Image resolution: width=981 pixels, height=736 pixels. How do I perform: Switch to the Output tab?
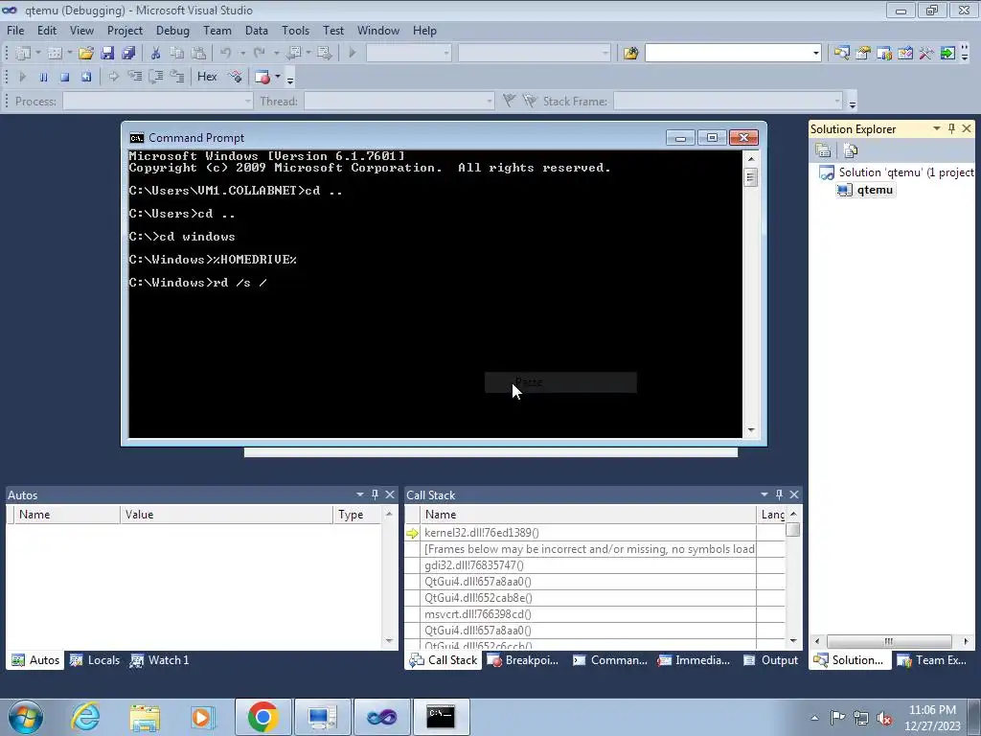click(x=771, y=660)
